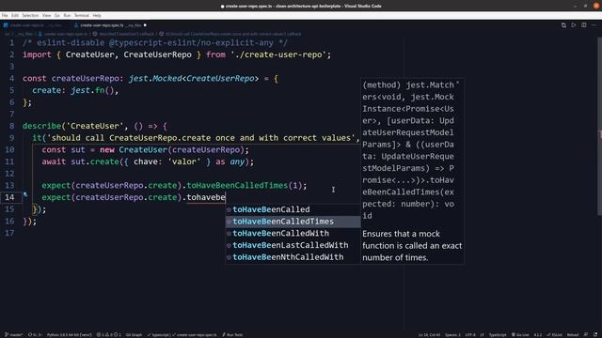Image resolution: width=602 pixels, height=338 pixels.
Task: Open notifications bell in status bar
Action: (x=595, y=335)
